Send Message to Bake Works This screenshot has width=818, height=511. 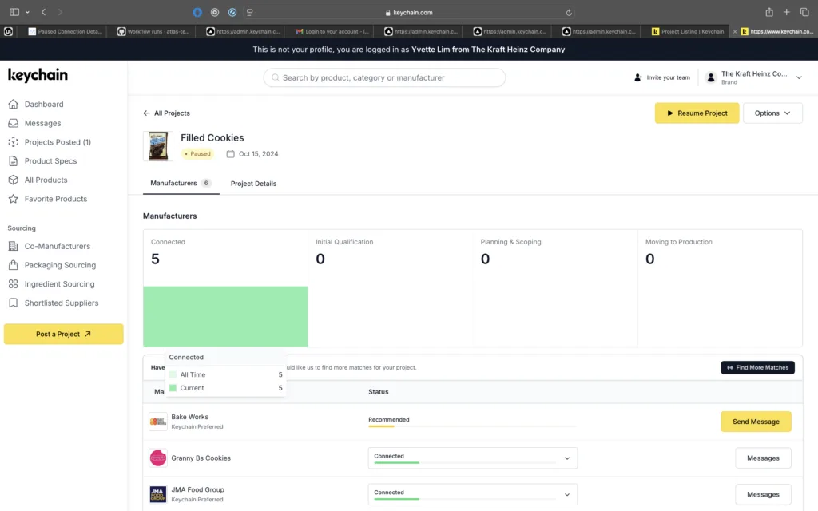pyautogui.click(x=756, y=422)
